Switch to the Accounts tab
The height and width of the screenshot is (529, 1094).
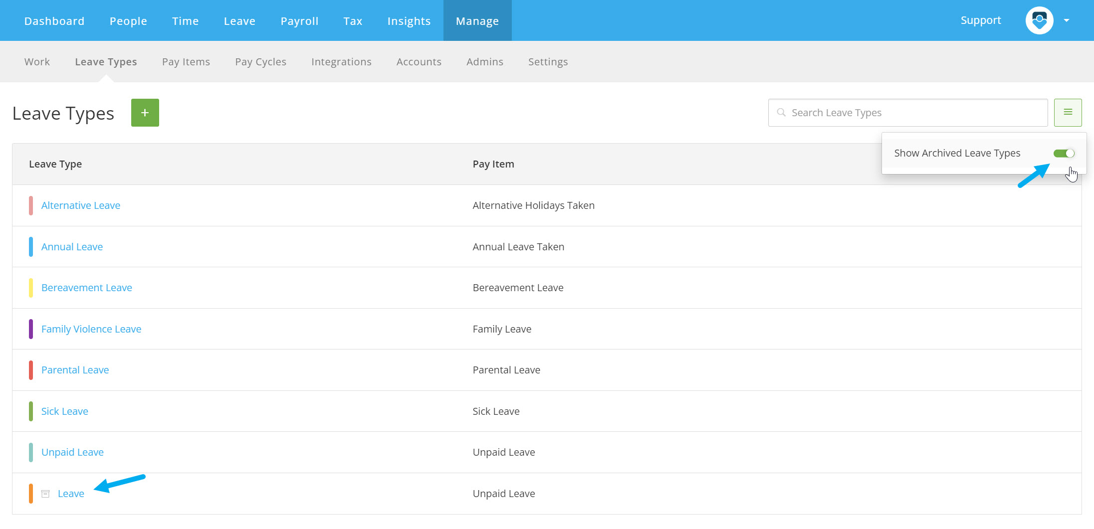tap(419, 62)
